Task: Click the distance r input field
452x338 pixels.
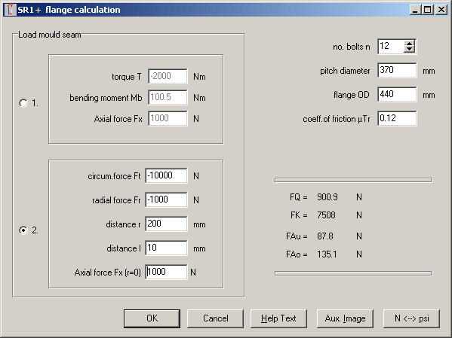Action: (x=166, y=224)
